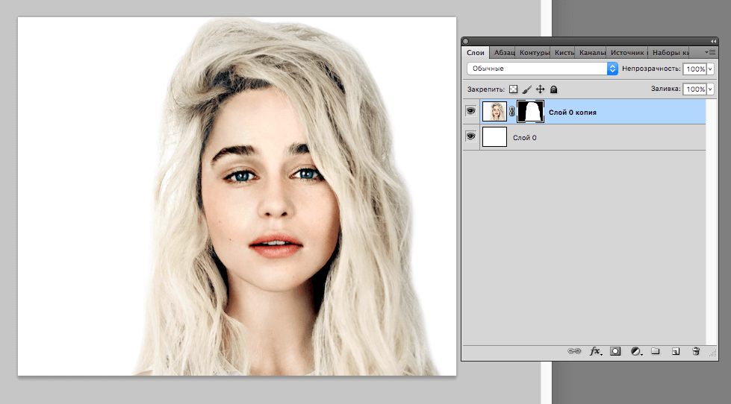Click the Непрозрачность label
Image resolution: width=731 pixels, height=404 pixels.
click(x=651, y=69)
